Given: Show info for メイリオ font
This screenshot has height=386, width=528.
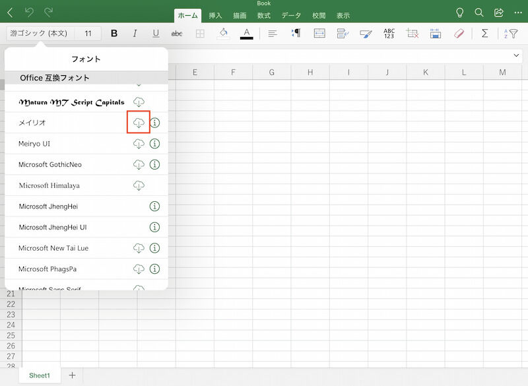Looking at the screenshot, I should click(154, 123).
